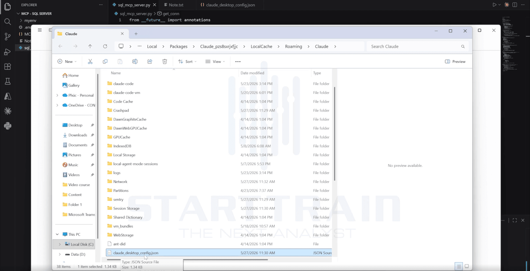Split VS Code editor layout icon
Image resolution: width=530 pixels, height=271 pixels.
515,5
